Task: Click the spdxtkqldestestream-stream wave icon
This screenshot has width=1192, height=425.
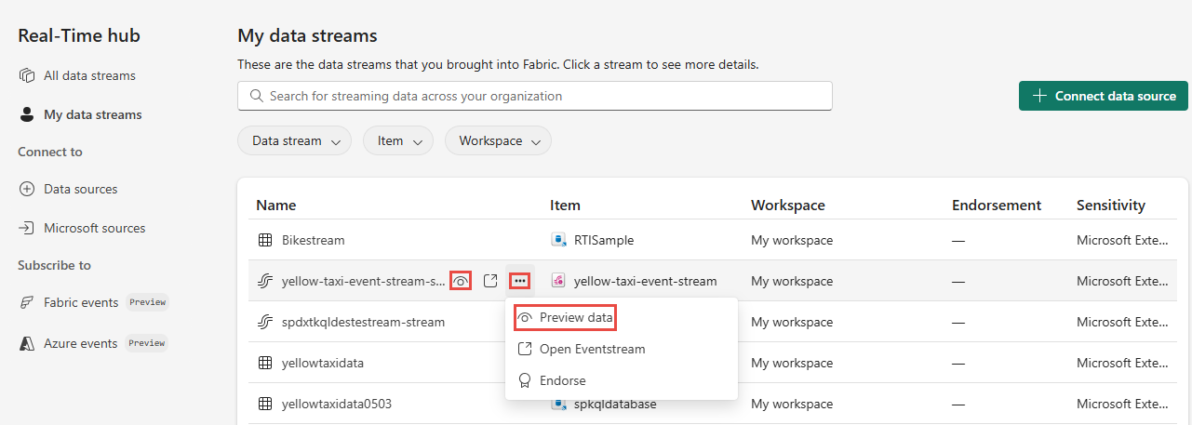Action: (x=264, y=322)
